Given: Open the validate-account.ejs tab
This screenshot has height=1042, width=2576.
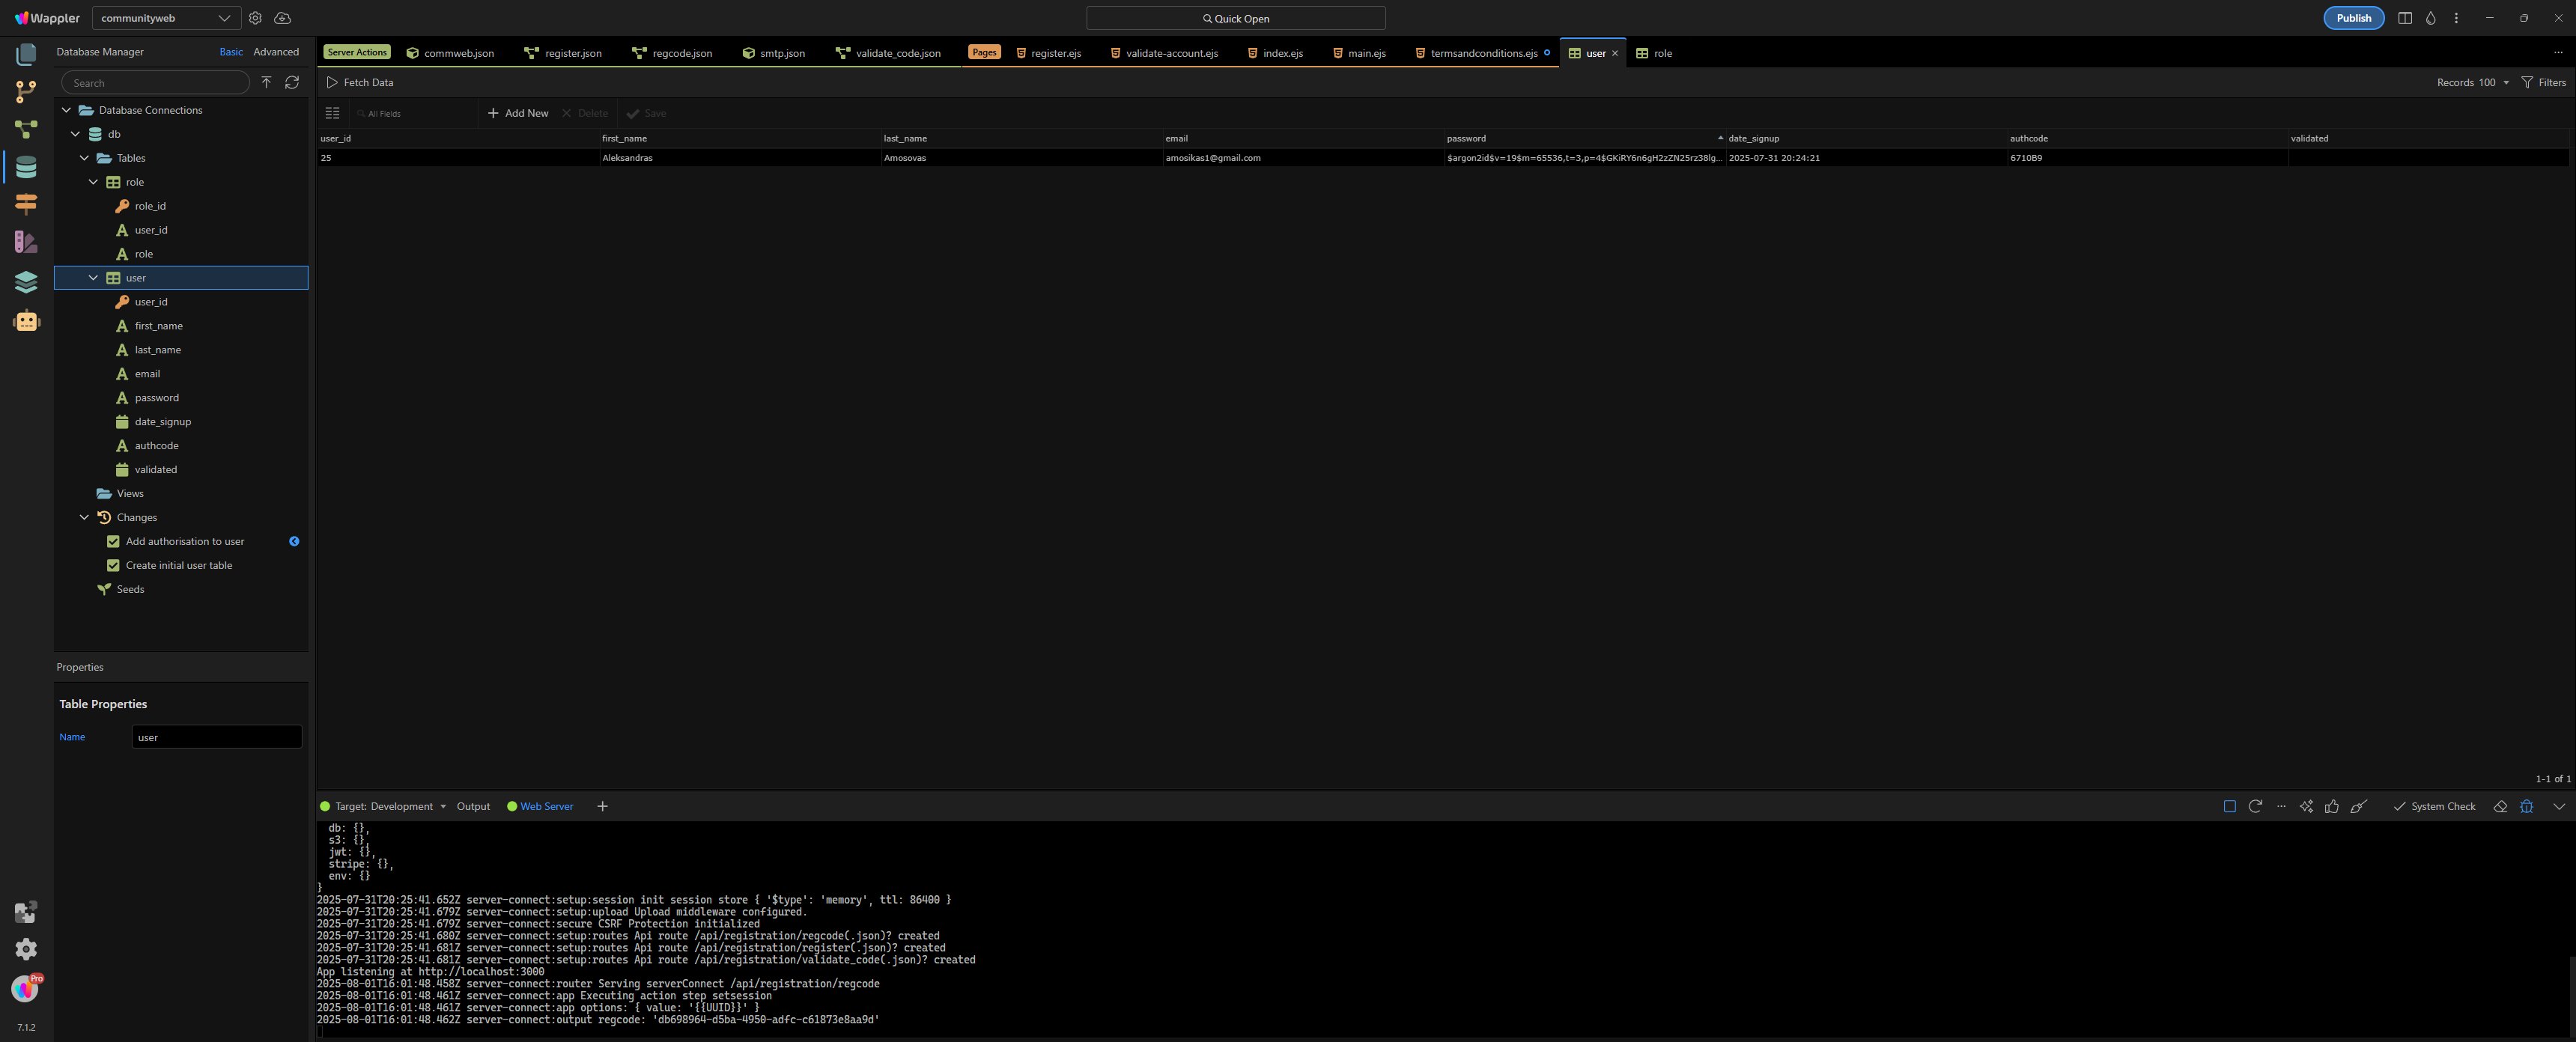Looking at the screenshot, I should 1164,53.
